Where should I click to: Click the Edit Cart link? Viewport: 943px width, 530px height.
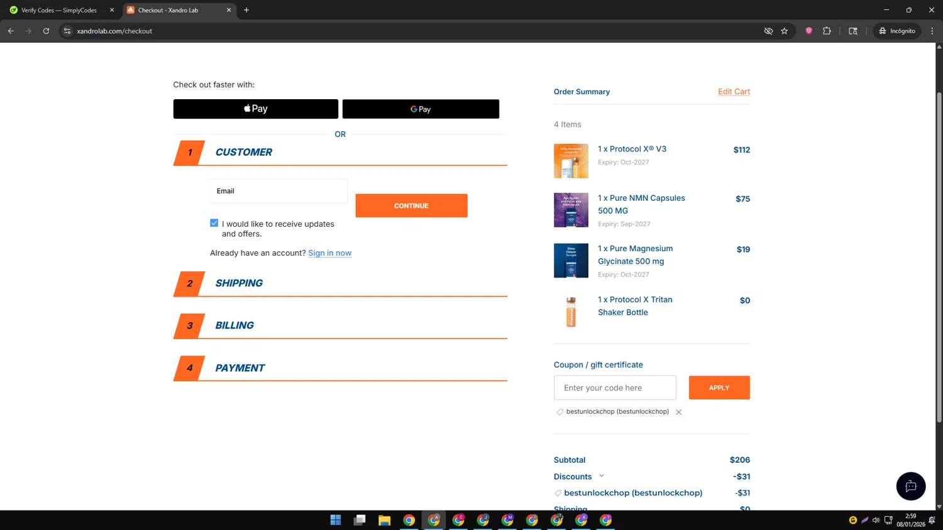point(734,92)
